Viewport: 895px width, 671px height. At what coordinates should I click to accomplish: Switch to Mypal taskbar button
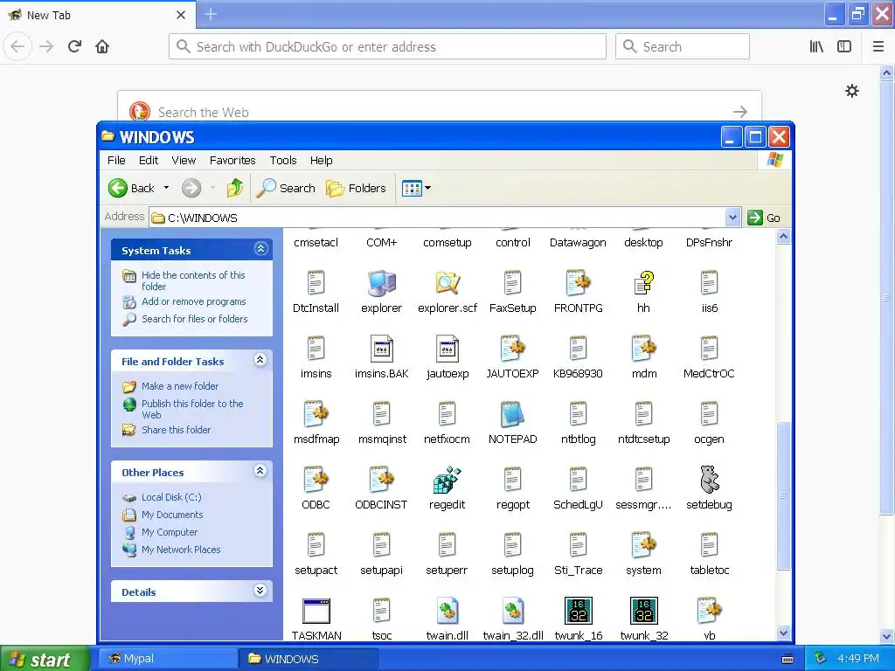click(169, 659)
